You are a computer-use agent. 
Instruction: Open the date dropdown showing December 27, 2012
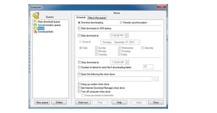tap(138, 42)
